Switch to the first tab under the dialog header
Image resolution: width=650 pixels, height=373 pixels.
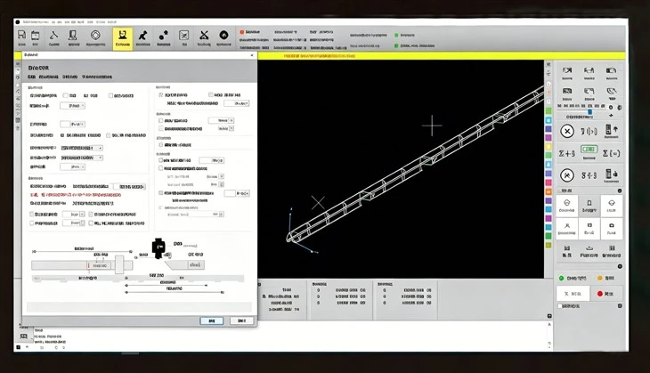31,77
